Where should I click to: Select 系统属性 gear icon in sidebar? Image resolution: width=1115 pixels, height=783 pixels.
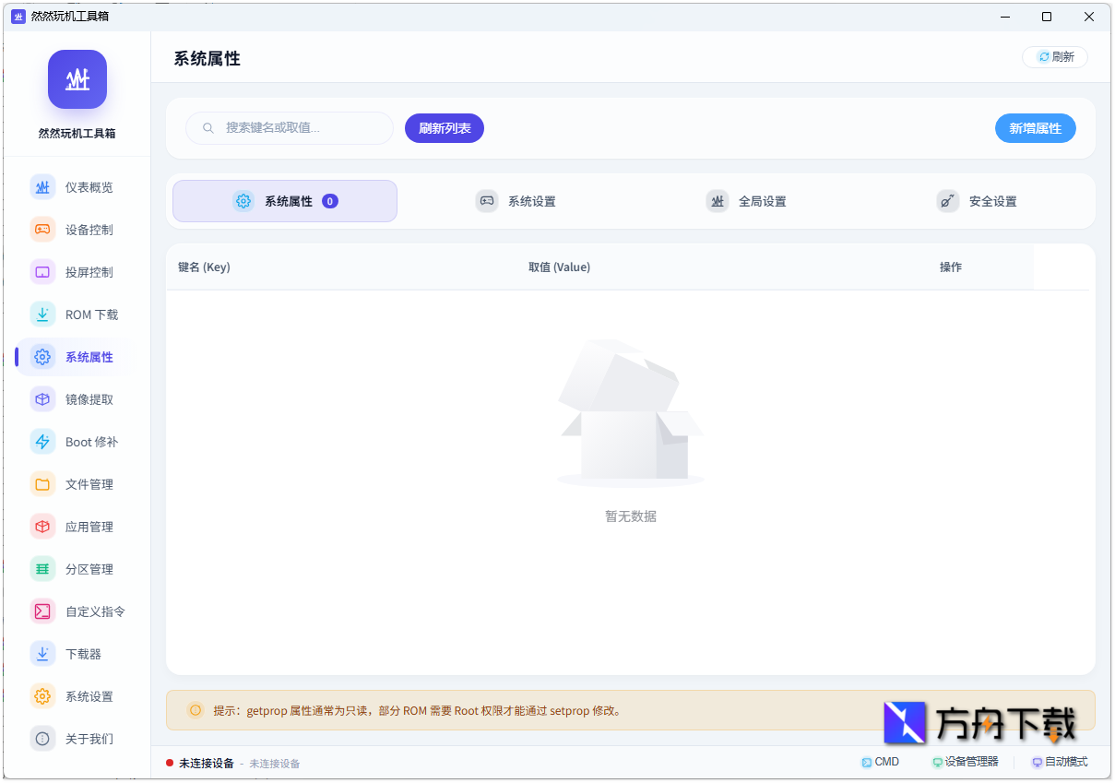point(42,357)
